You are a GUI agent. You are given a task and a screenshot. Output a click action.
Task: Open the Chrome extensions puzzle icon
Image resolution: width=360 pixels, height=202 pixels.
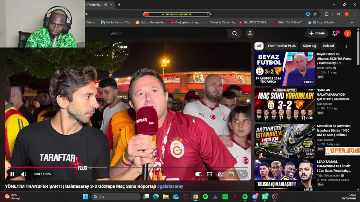click(x=327, y=14)
